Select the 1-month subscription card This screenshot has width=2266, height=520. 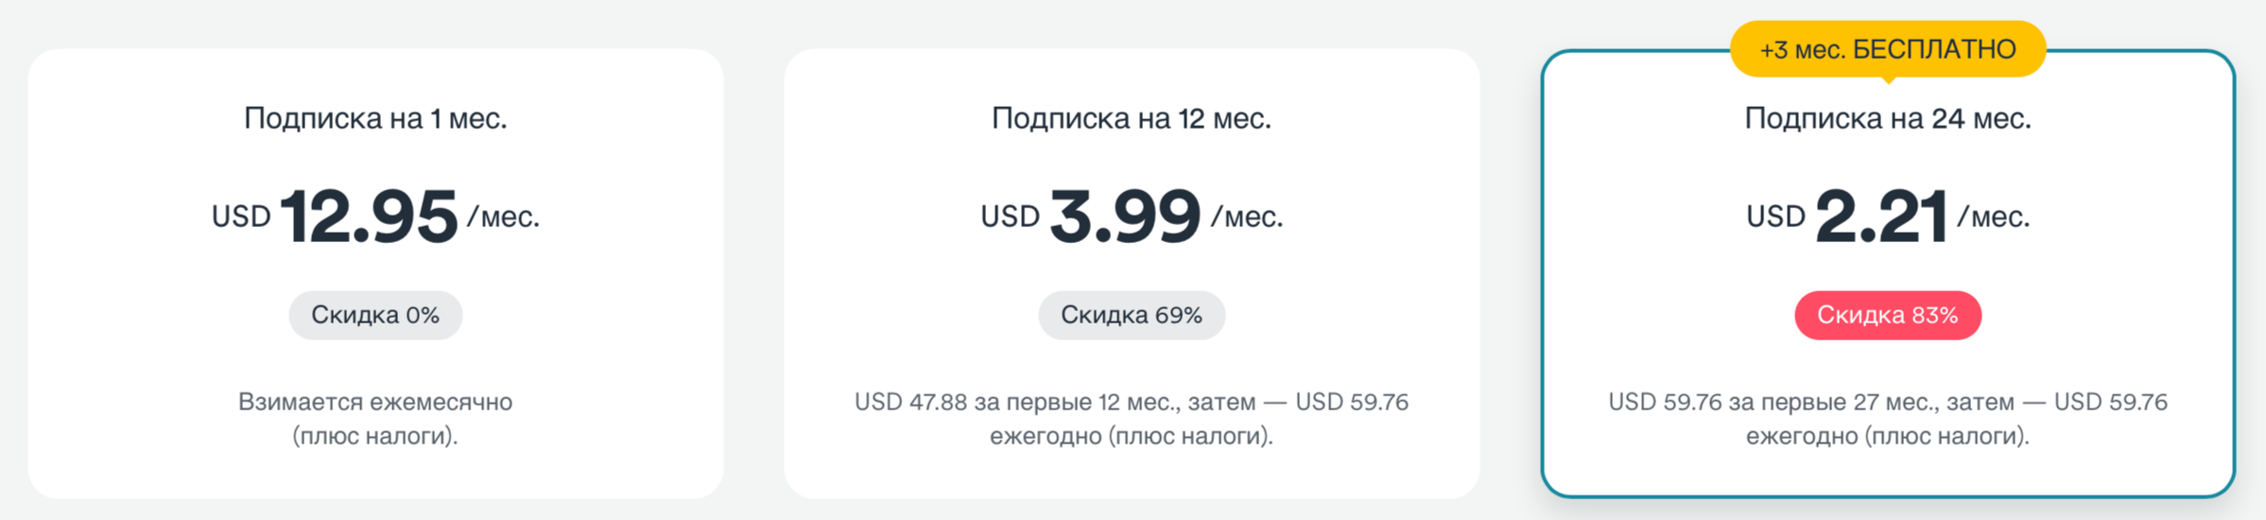point(375,273)
